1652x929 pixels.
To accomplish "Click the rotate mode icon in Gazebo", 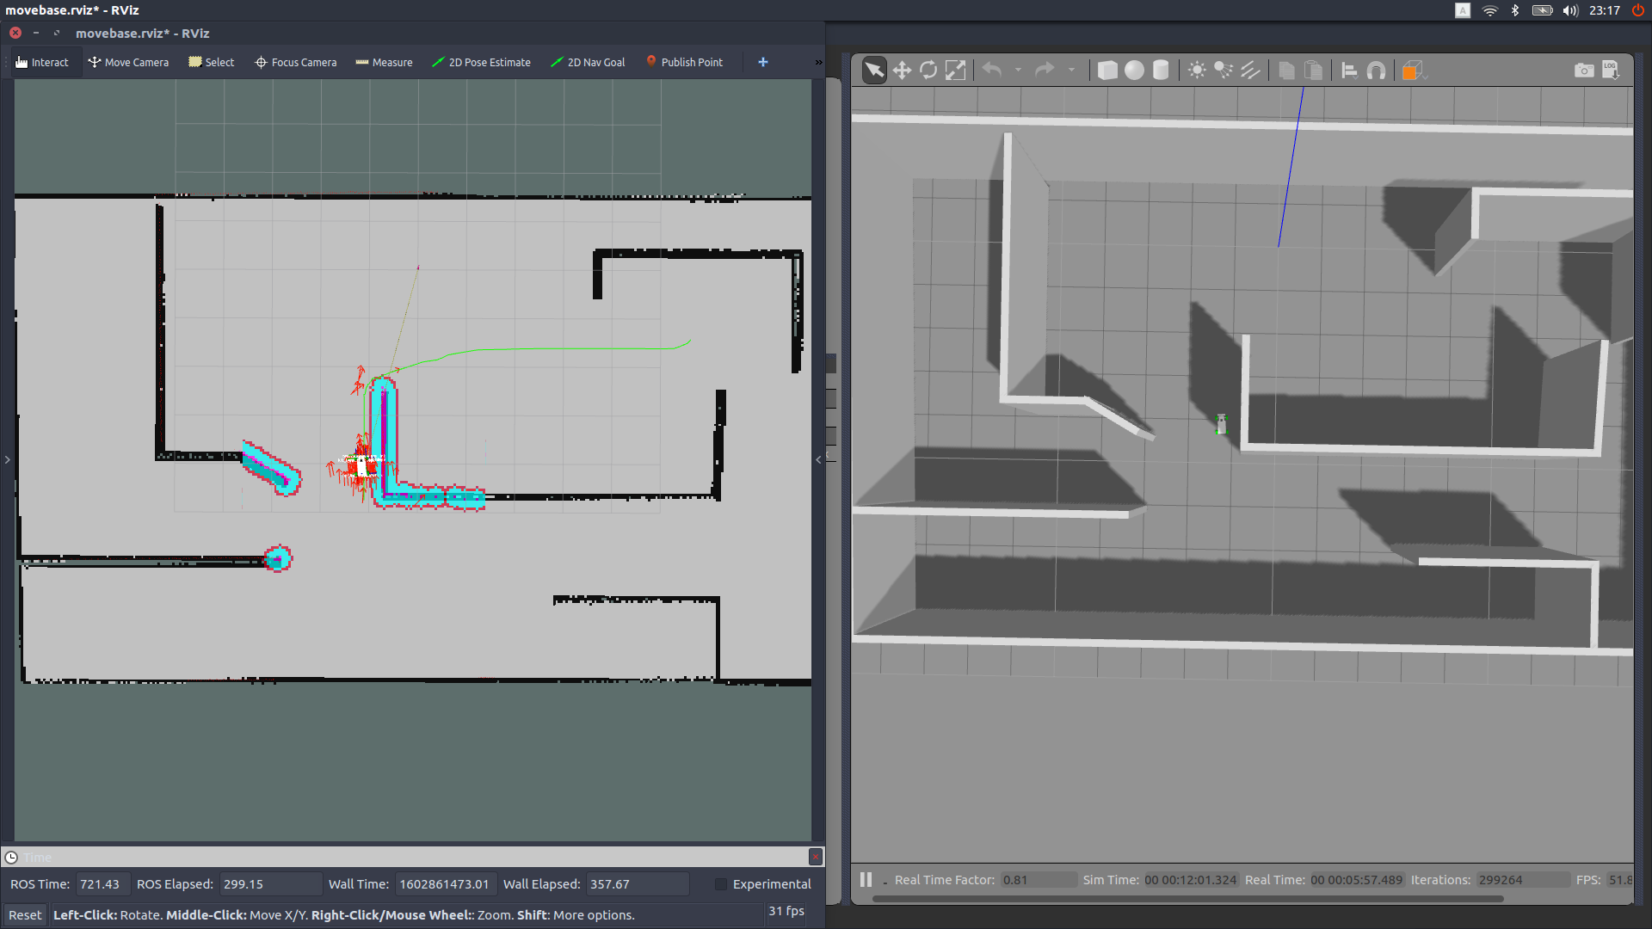I will [x=928, y=71].
